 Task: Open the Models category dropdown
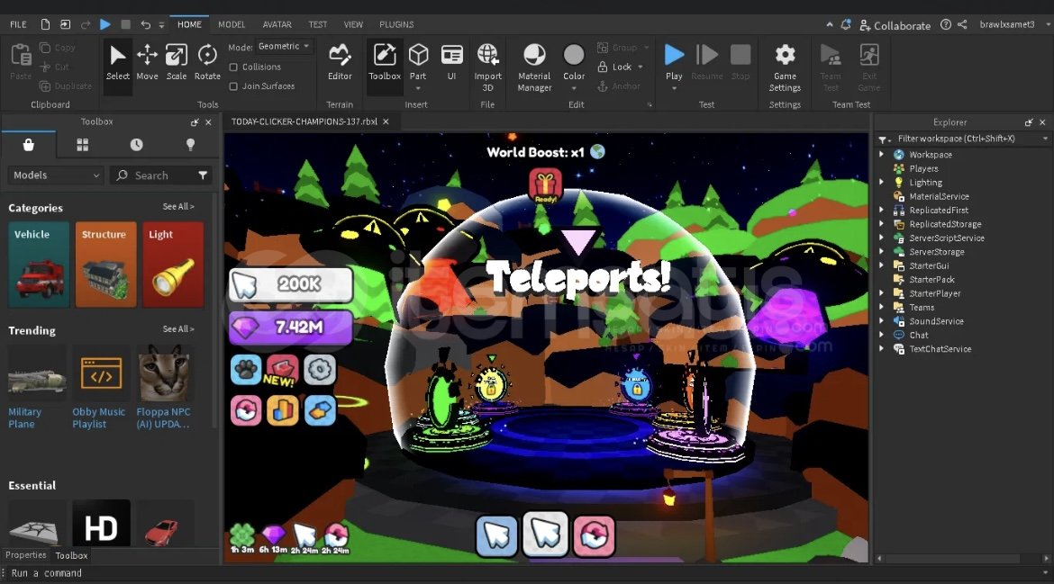[x=56, y=175]
